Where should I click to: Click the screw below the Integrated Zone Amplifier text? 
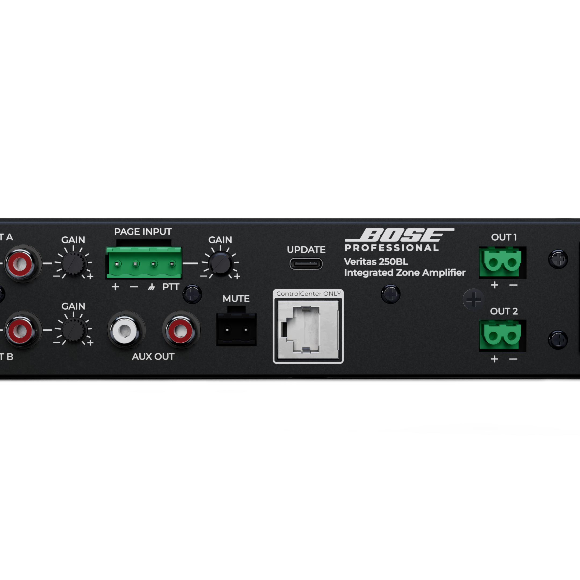(391, 294)
